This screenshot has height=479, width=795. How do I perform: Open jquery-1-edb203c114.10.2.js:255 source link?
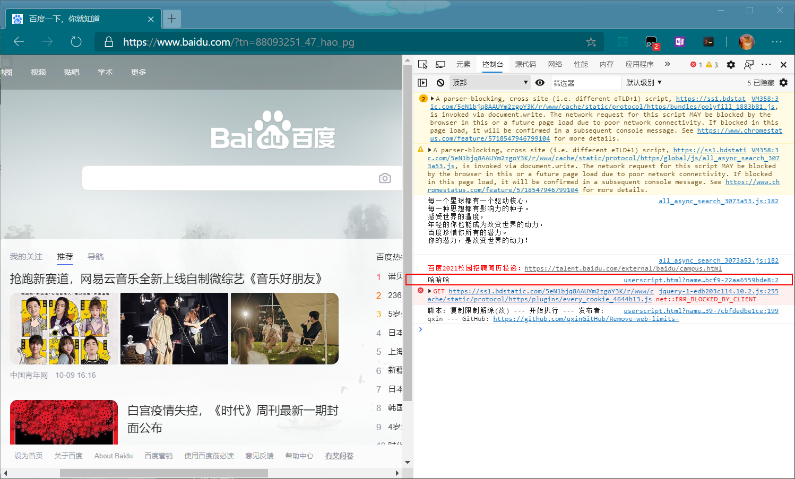point(719,291)
